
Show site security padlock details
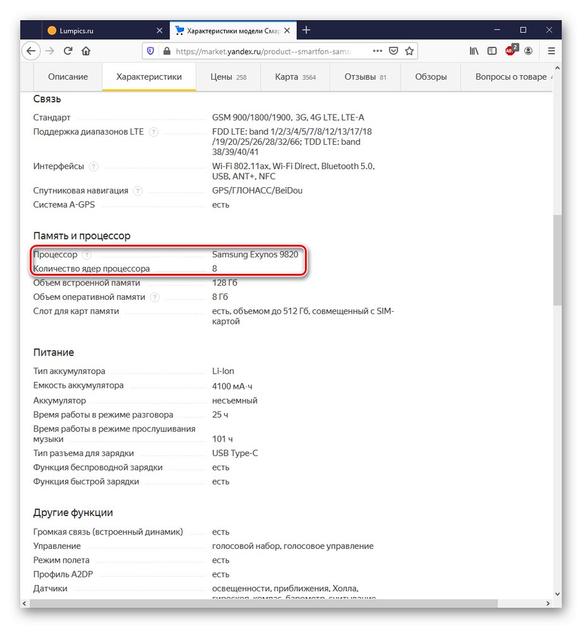166,51
